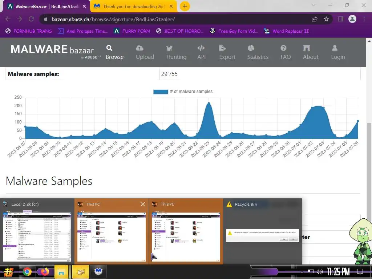The width and height of the screenshot is (372, 279).
Task: Open the Export page
Action: (x=227, y=52)
